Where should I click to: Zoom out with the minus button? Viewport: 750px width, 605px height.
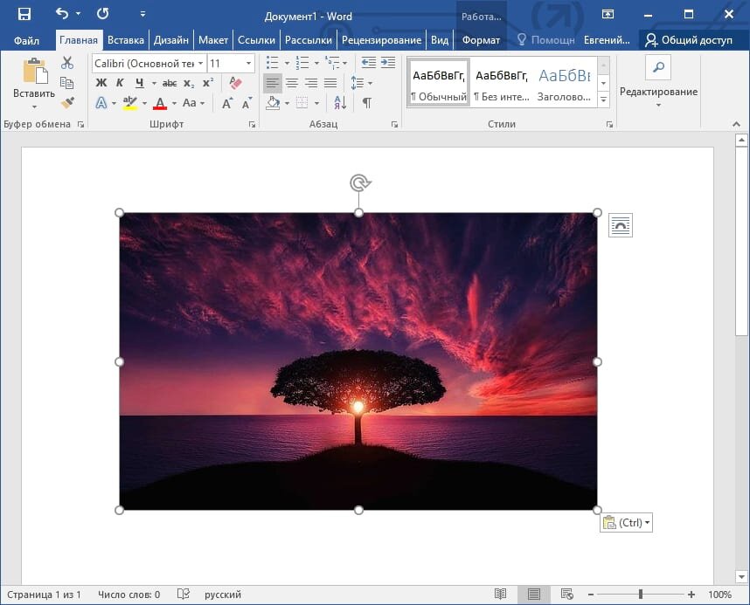[x=591, y=595]
